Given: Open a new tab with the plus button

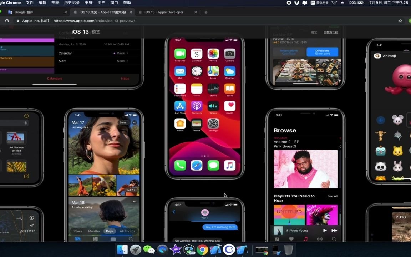Looking at the screenshot, I should [x=206, y=12].
